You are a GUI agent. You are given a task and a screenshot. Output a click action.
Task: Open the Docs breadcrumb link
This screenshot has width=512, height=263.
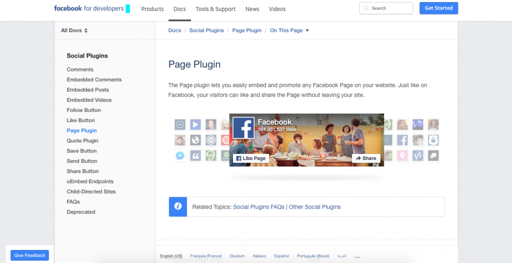[x=174, y=30]
